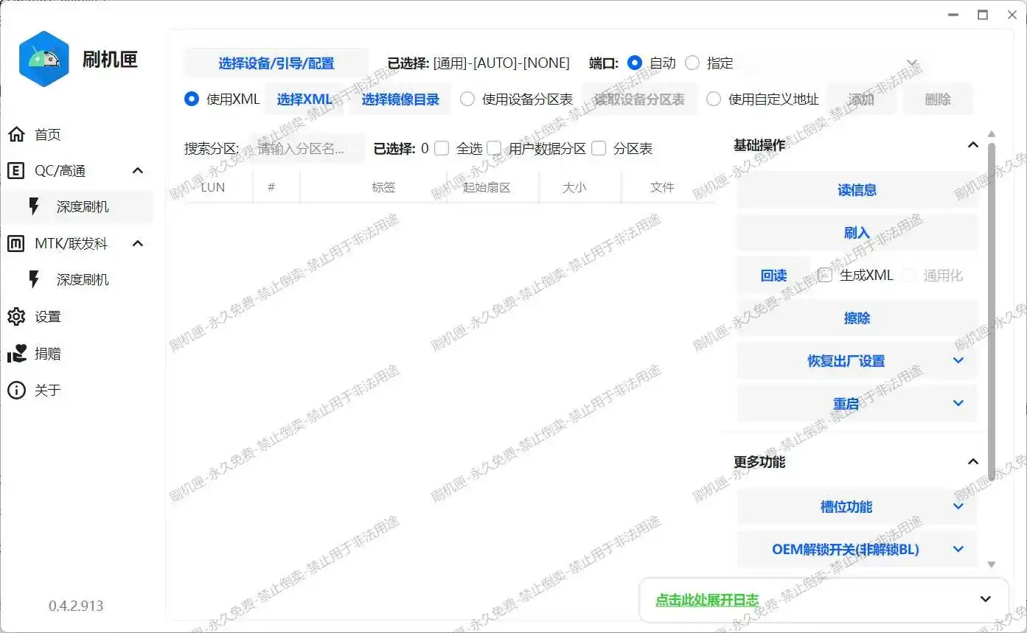Viewport: 1027px width, 633px height.
Task: Expand the 恢复出厂设置 dropdown
Action: point(958,361)
